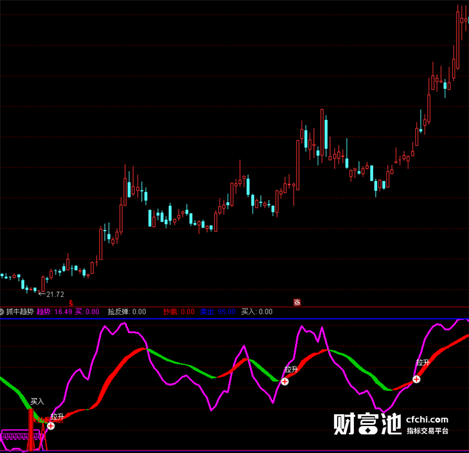Click the red 抄底: 0.00 value
The image size is (469, 453).
pos(179,312)
